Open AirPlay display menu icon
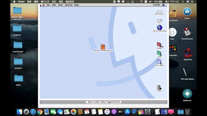This screenshot has height=116, width=207. (133, 2)
